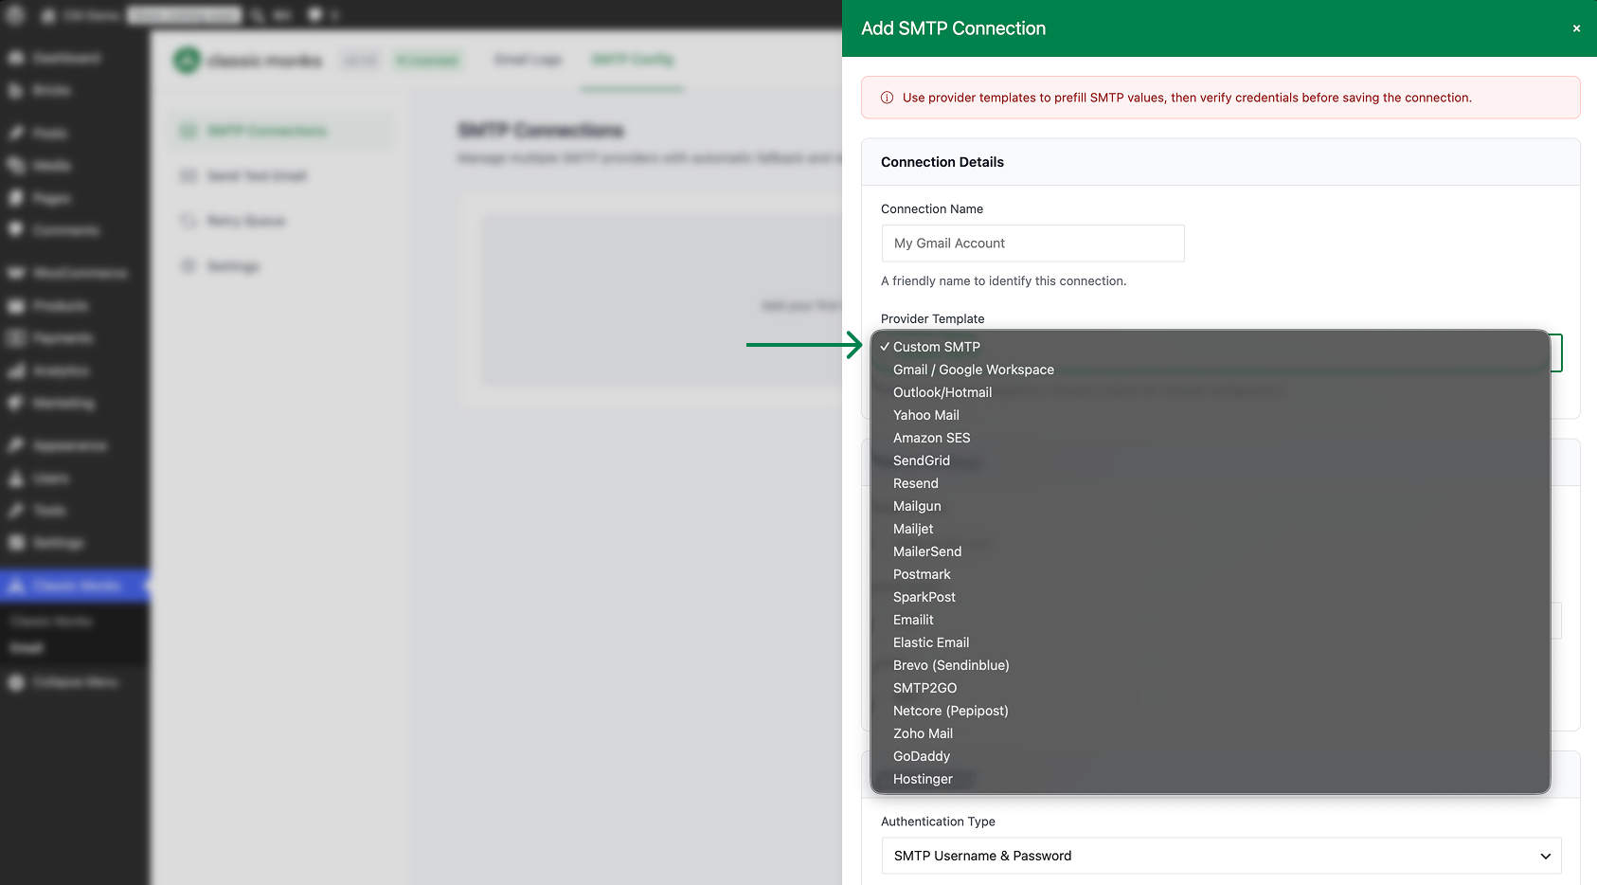Pick MailerSend from provider templates
The image size is (1597, 885).
click(1210, 551)
